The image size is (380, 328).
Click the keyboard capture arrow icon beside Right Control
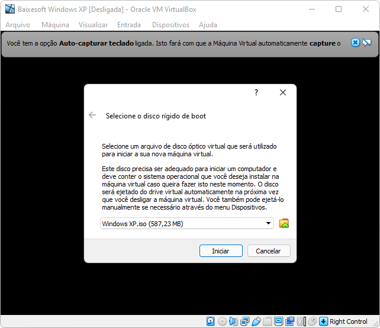[323, 321]
